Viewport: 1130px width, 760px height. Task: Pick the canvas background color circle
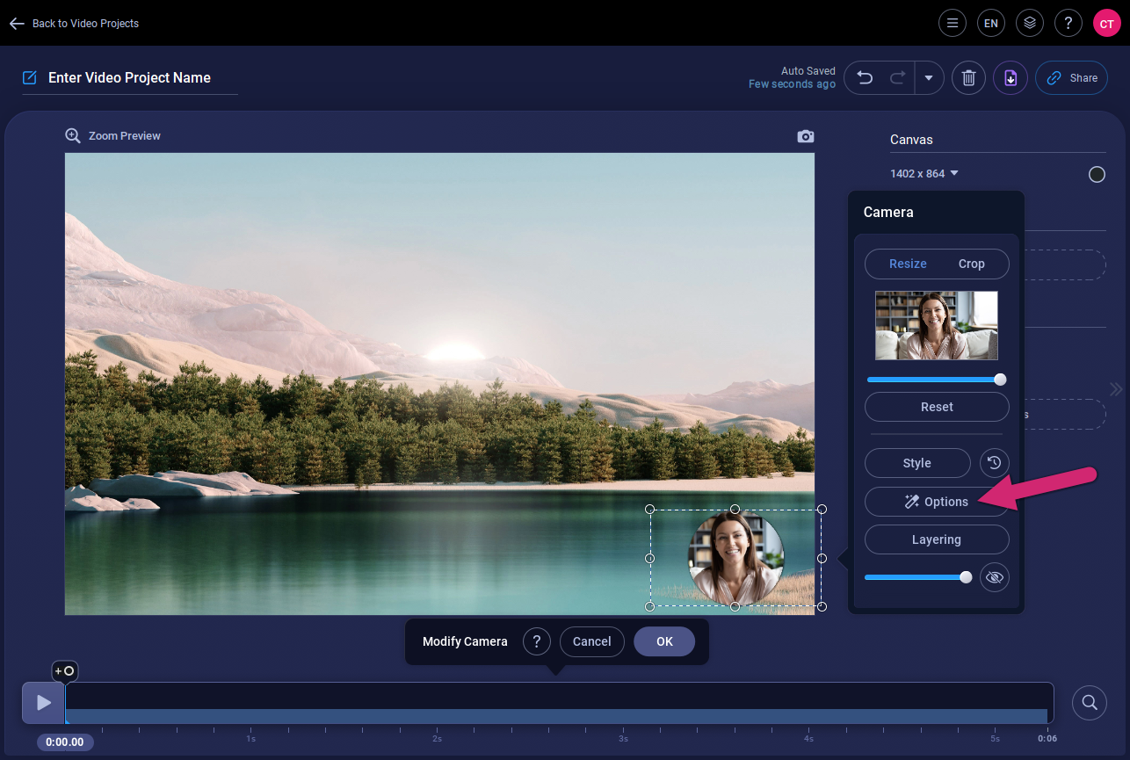click(1097, 174)
